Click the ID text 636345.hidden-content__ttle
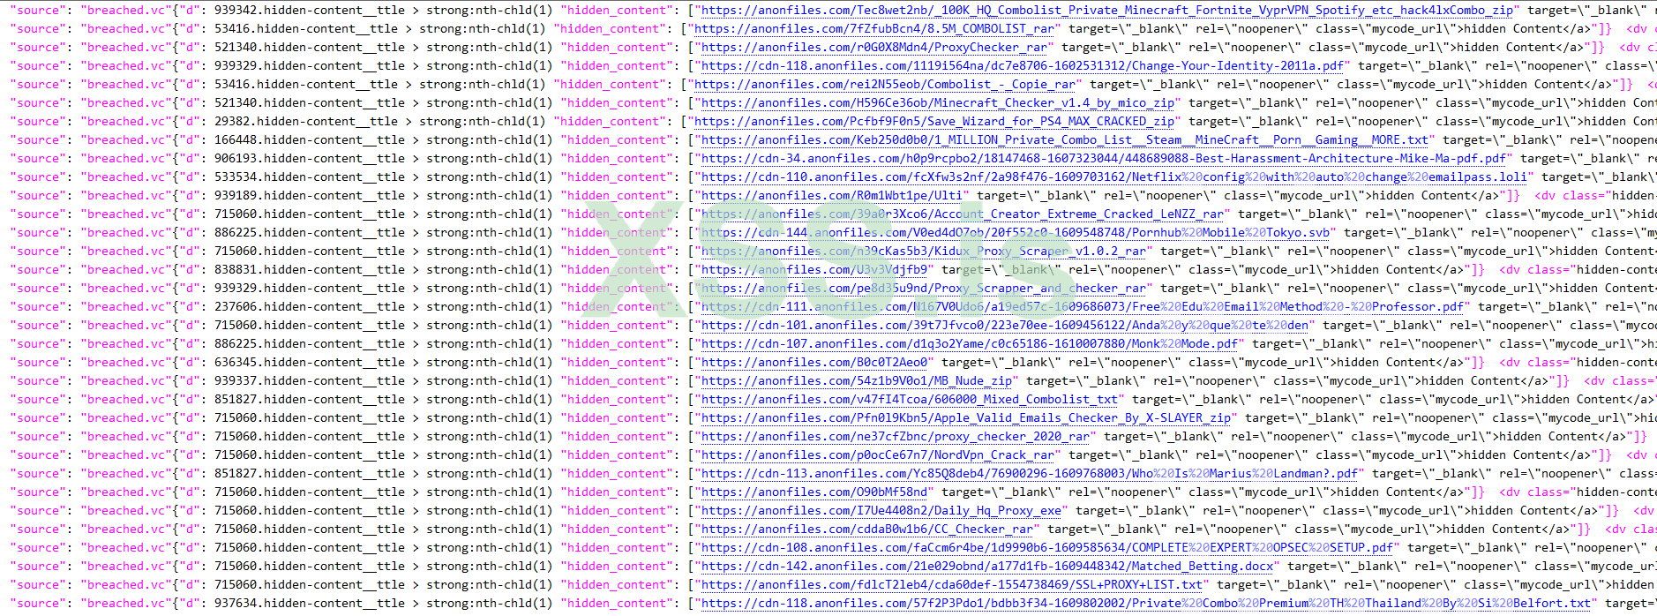The height and width of the screenshot is (616, 1657). (310, 363)
